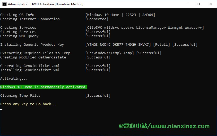The width and height of the screenshot is (217, 136).
Task: Click the '[Retail]' label
Action: pos(162,45)
